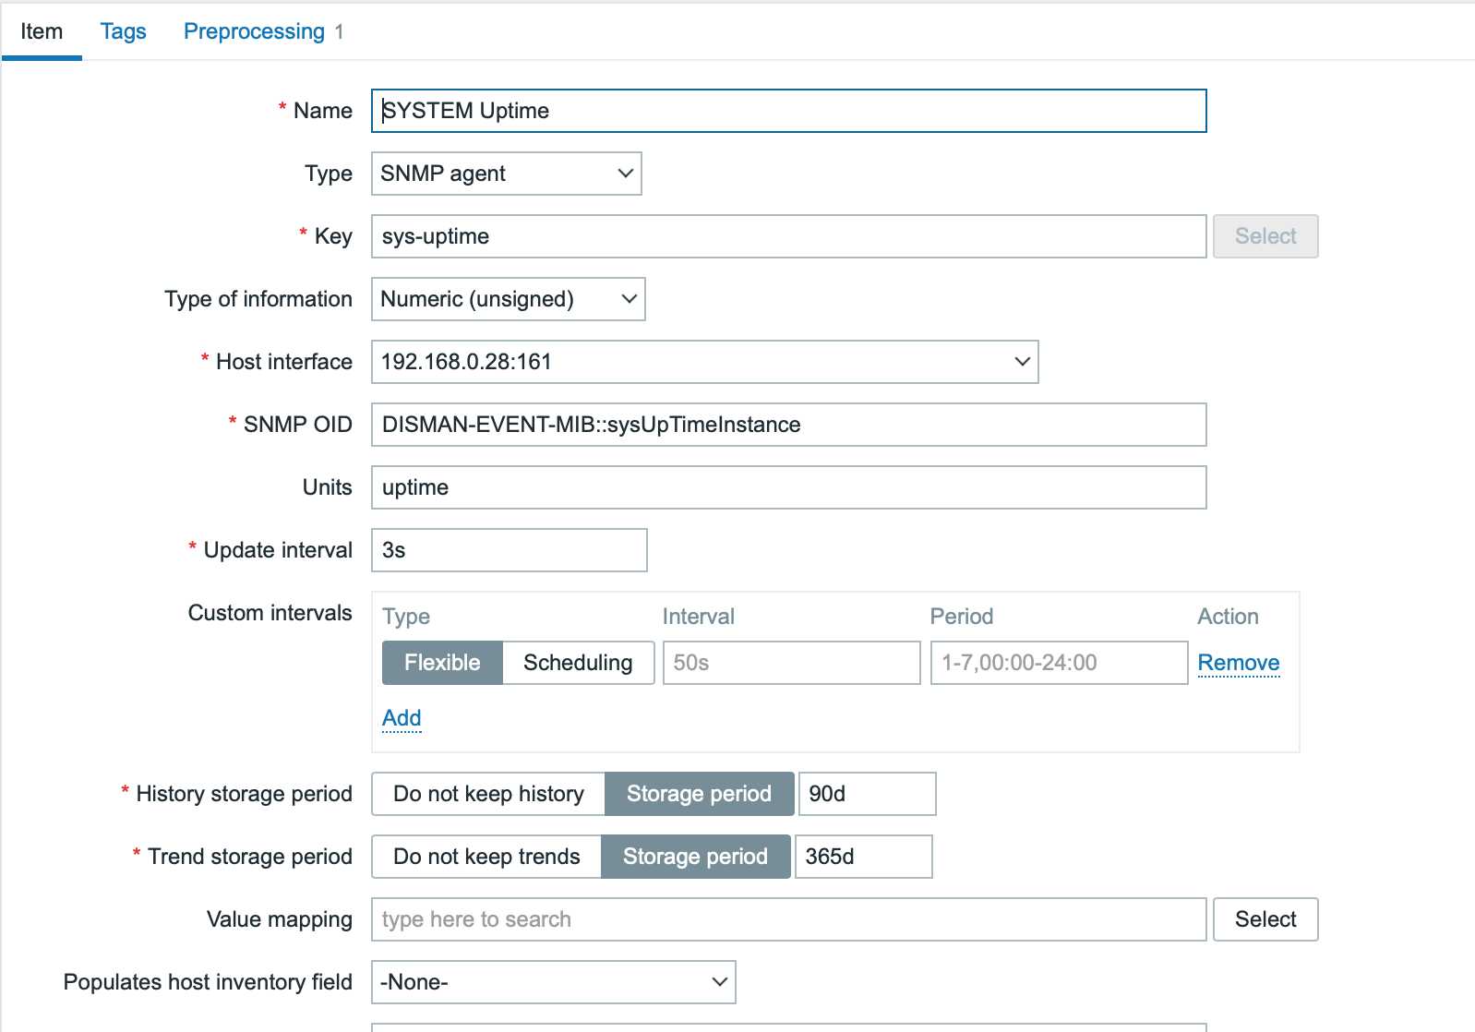The image size is (1475, 1032).
Task: Click the Name input field
Action: pyautogui.click(x=788, y=111)
